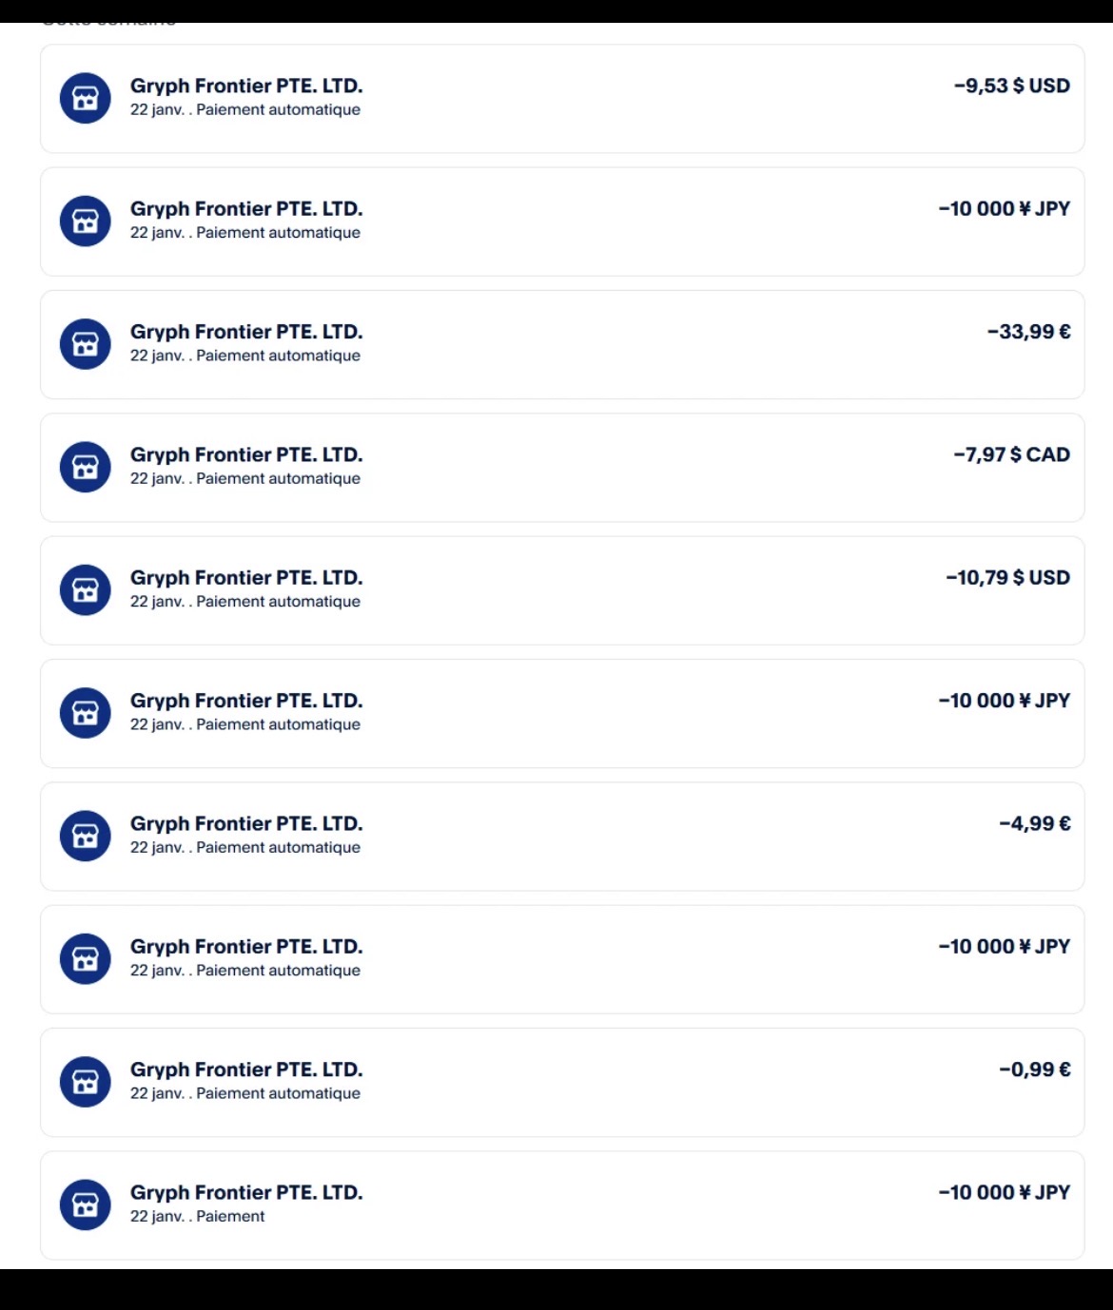Tap shop icon on the −10,79 $ USD row

pyautogui.click(x=86, y=590)
